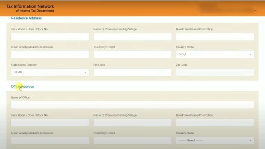The width and height of the screenshot is (265, 149).
Task: Click 'of Income Tax Department' subtitle text
Action: (35, 11)
